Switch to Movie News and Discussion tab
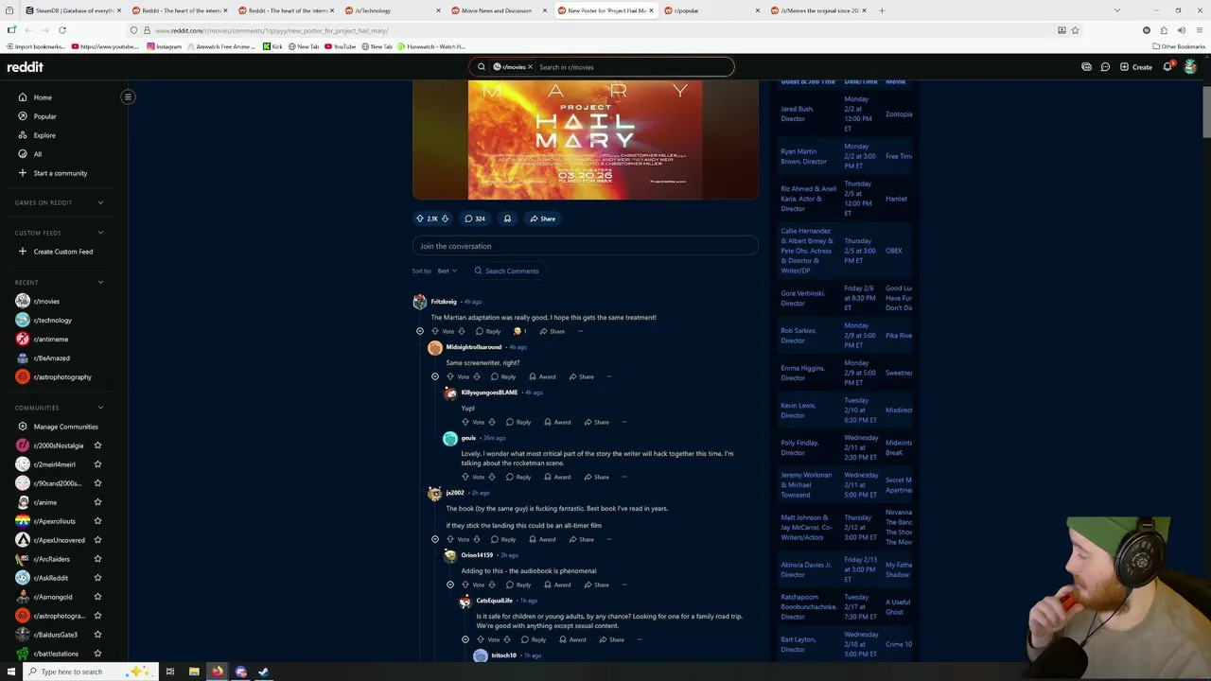 tap(496, 10)
